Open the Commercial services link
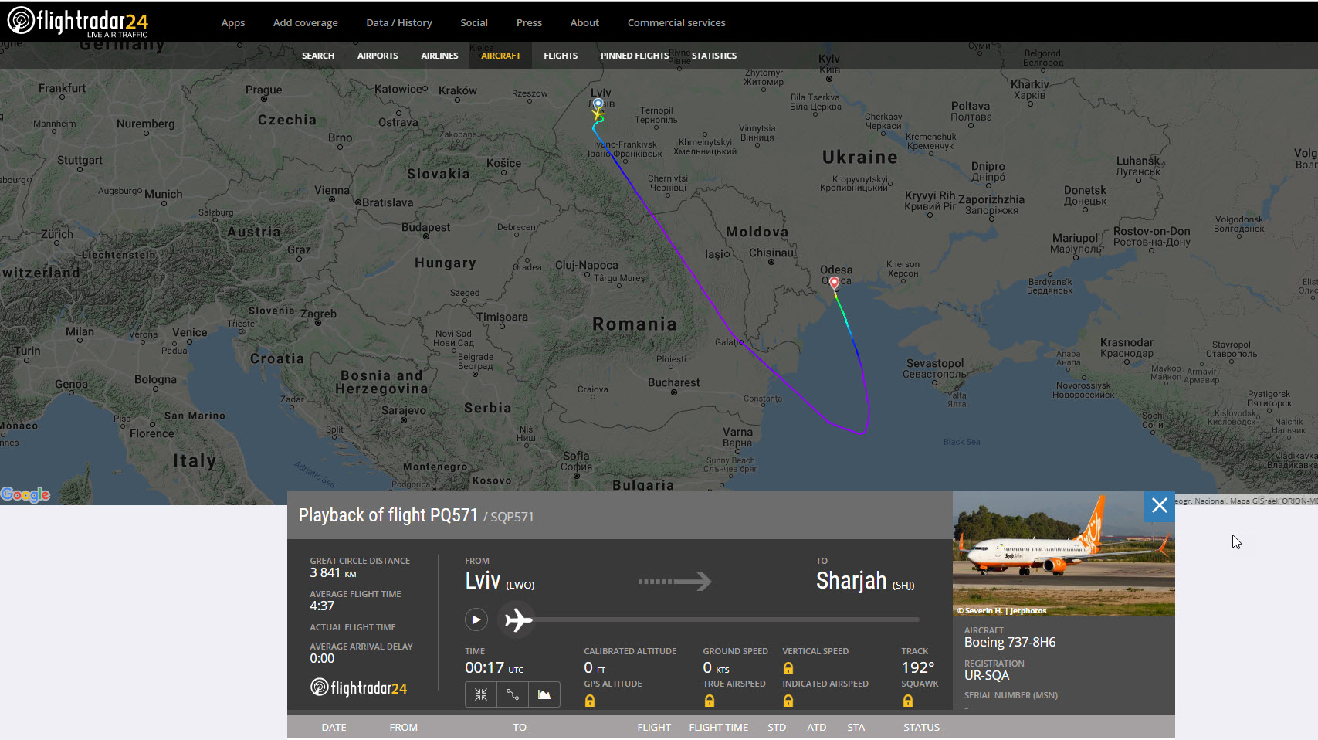1318x740 pixels. 676,22
